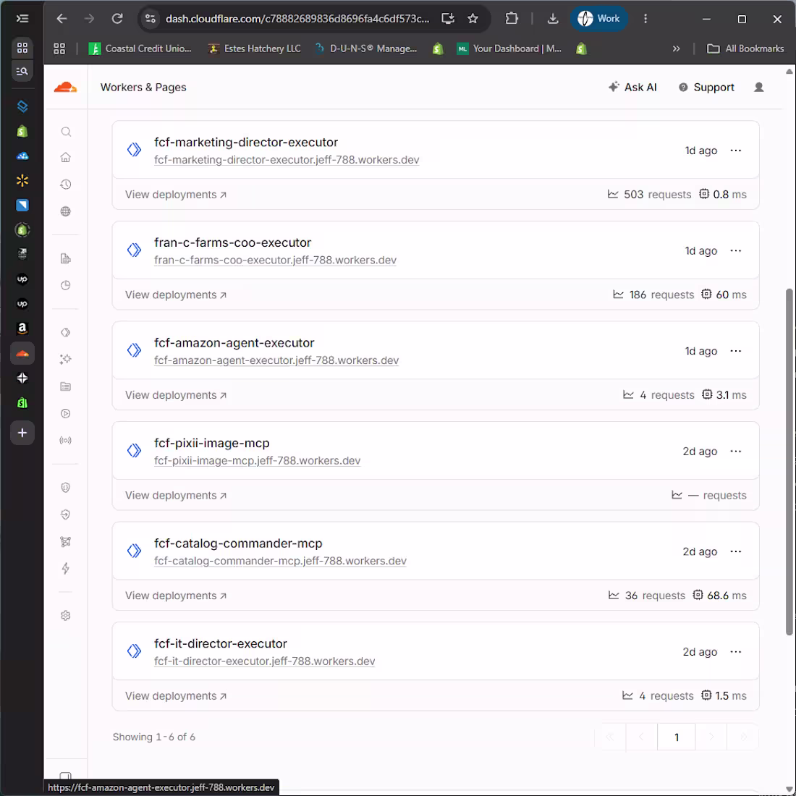Open the three-dot menu for fcf-pixii-image-mcp

coord(736,452)
